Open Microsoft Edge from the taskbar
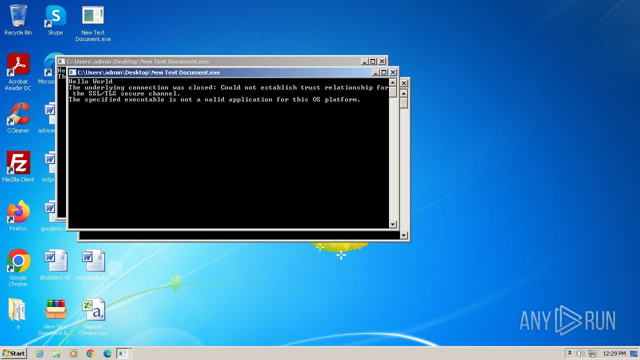The height and width of the screenshot is (360, 640). (x=107, y=353)
